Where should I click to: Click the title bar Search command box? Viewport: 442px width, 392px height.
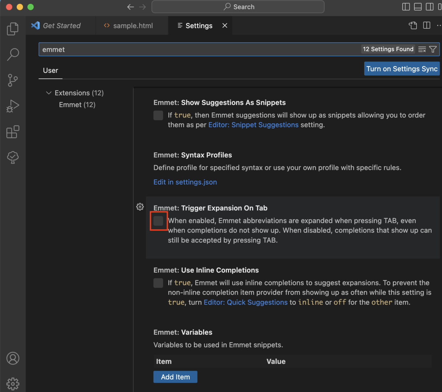238,7
